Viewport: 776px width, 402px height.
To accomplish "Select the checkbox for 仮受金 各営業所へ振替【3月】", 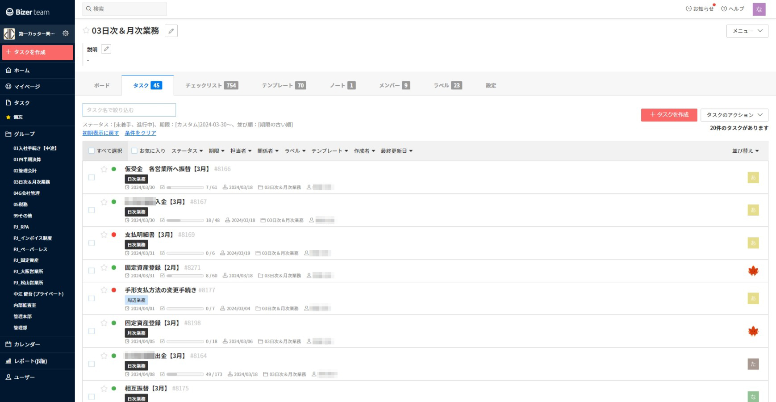I will 92,177.
